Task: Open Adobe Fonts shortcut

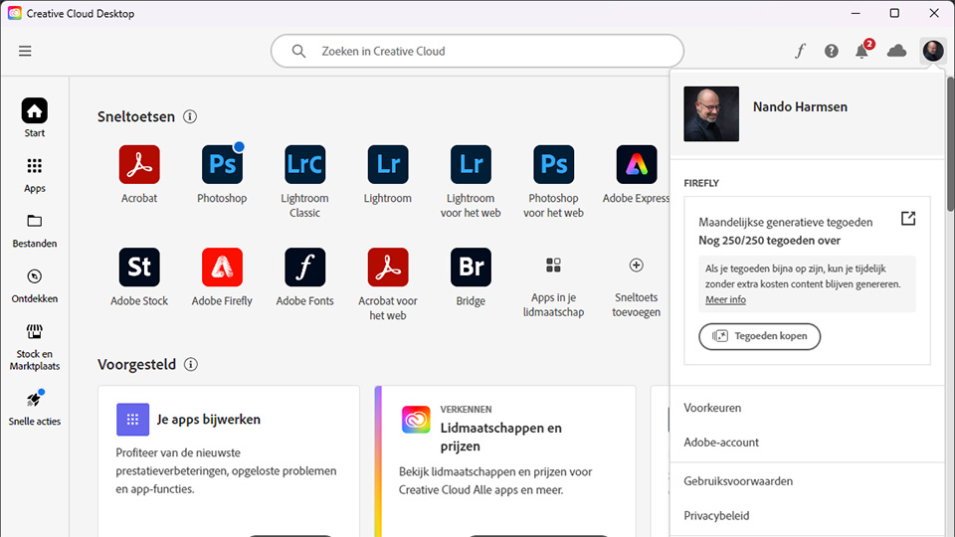Action: (x=305, y=277)
